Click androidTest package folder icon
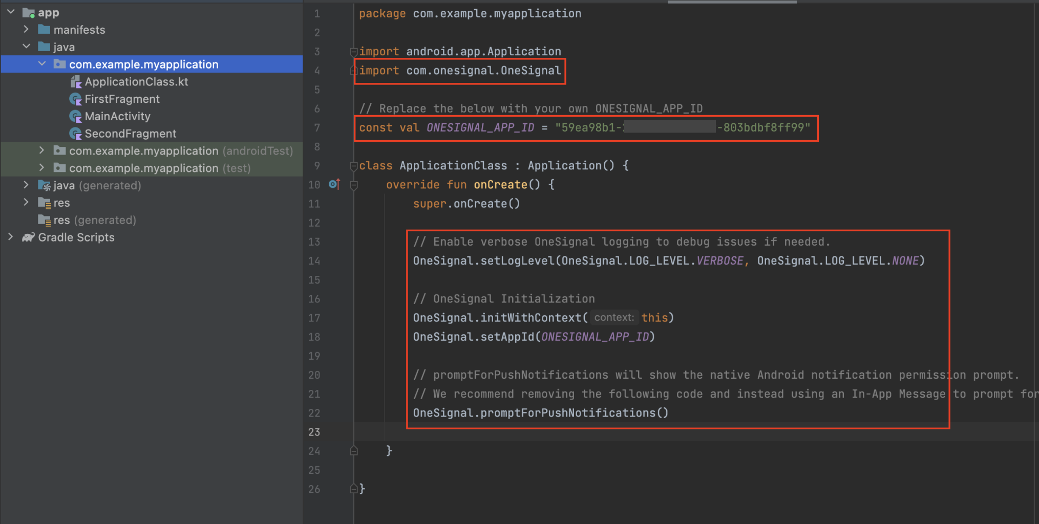1039x524 pixels. 60,150
